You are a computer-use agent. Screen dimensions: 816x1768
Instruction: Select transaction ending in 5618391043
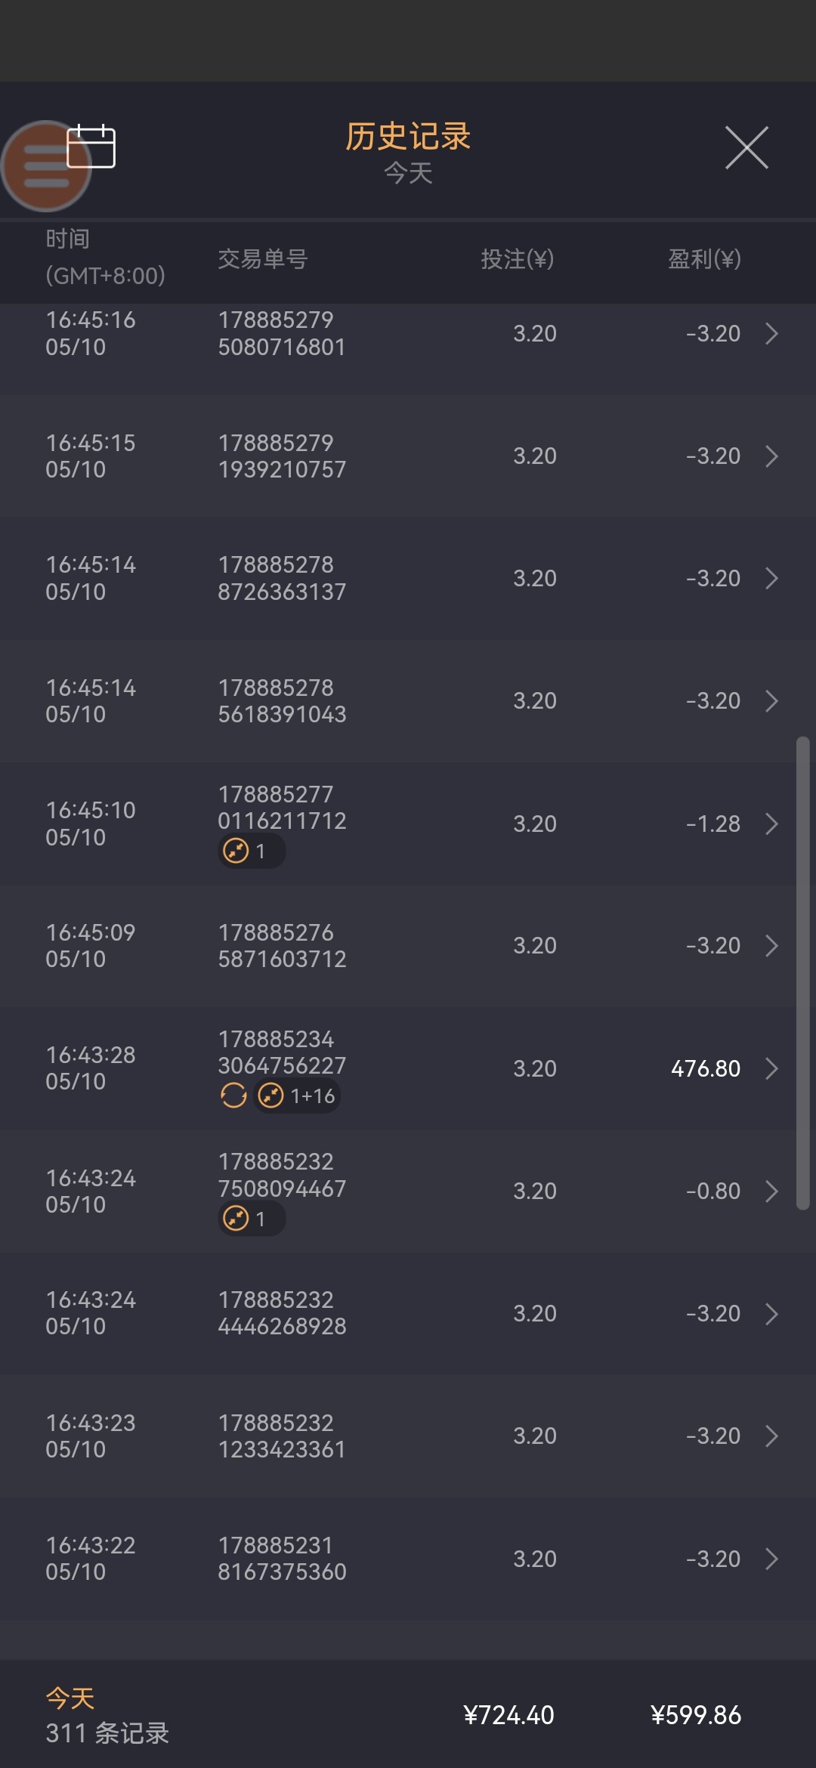click(282, 701)
